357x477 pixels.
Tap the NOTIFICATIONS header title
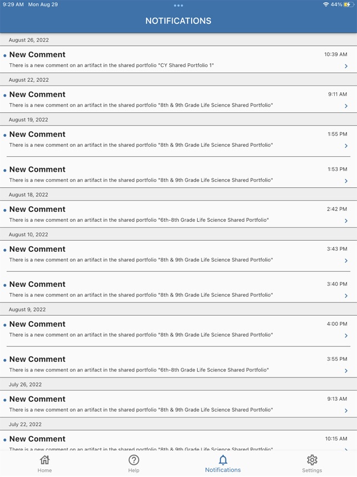pyautogui.click(x=178, y=21)
